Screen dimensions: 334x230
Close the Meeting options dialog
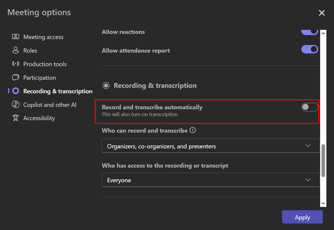(322, 13)
